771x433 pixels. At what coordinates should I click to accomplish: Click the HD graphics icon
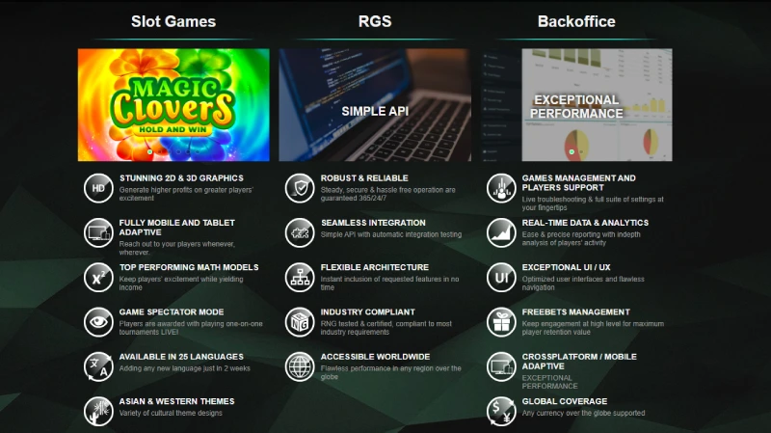pos(98,187)
